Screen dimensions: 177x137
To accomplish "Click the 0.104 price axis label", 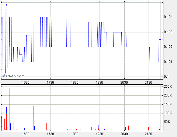I will tap(168, 17).
